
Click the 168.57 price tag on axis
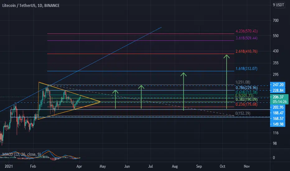click(x=278, y=118)
